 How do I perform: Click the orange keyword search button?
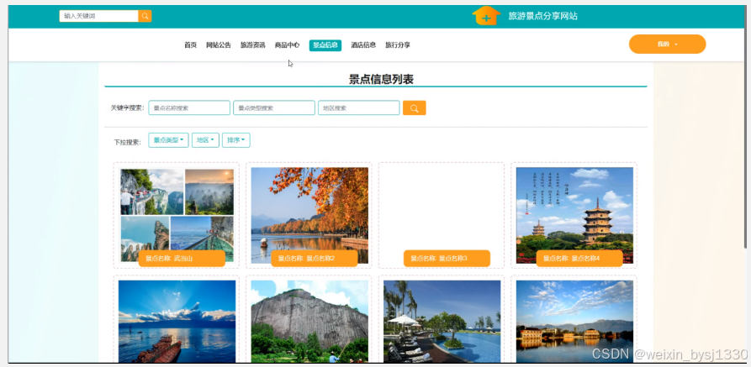(x=415, y=108)
